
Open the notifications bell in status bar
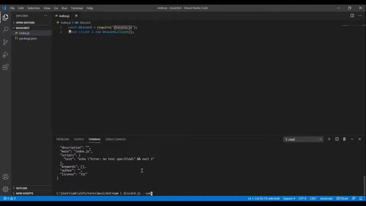pyautogui.click(x=361, y=199)
